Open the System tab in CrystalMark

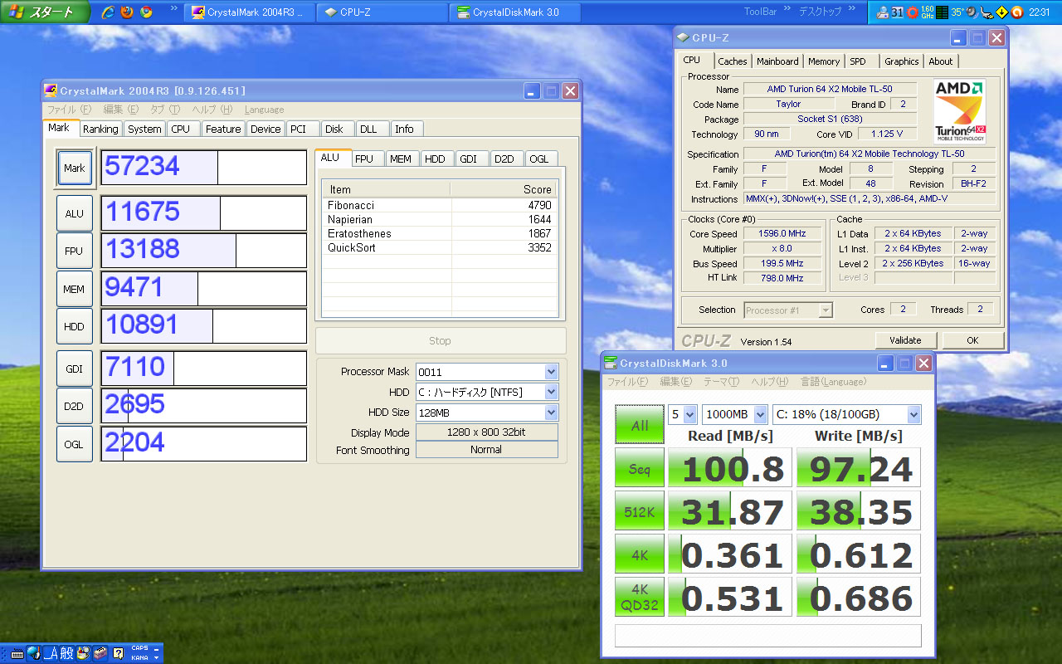[x=144, y=129]
